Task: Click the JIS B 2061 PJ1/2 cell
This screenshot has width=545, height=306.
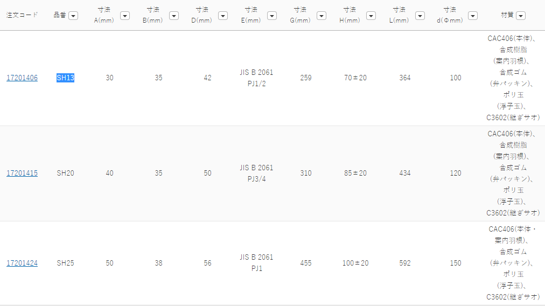Action: [x=256, y=78]
